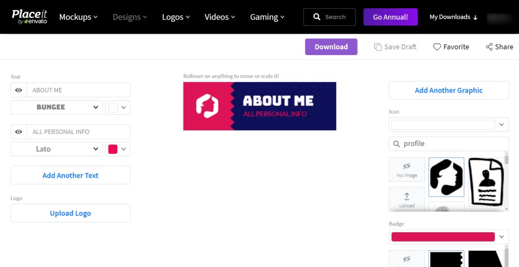
Task: Click the My Downloads arrow icon
Action: [475, 17]
